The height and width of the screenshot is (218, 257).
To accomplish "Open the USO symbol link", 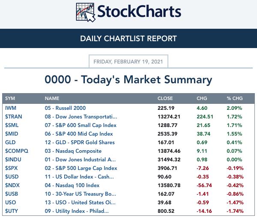I will pyautogui.click(x=10, y=203).
